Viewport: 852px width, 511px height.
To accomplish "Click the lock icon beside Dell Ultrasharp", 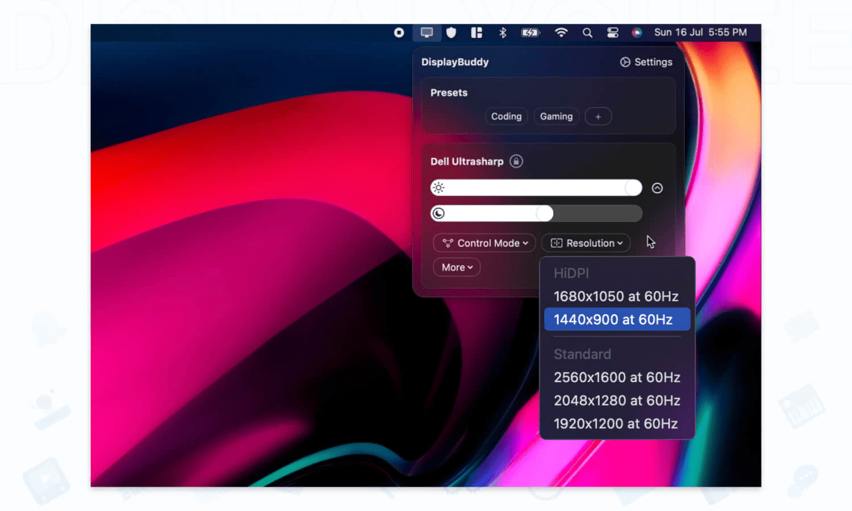I will [x=516, y=161].
